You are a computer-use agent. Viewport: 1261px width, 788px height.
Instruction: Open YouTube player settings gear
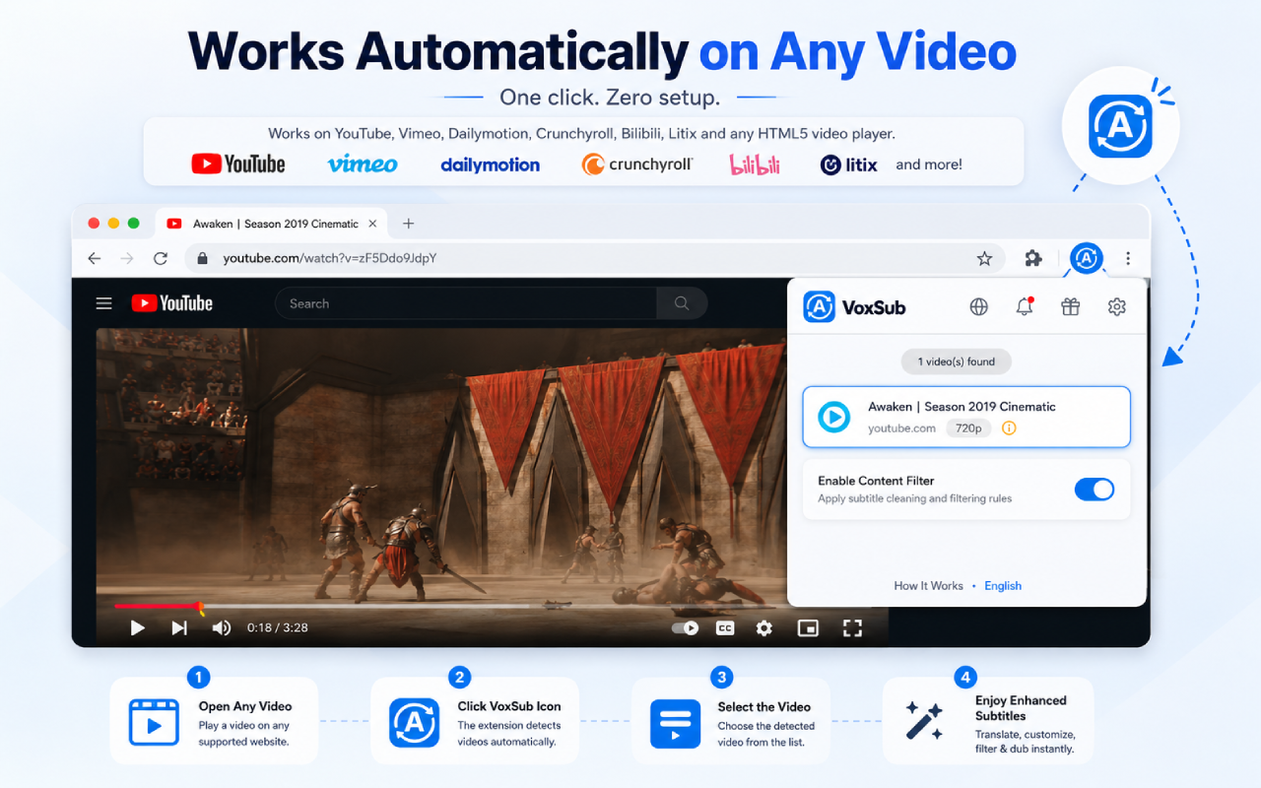click(x=764, y=627)
